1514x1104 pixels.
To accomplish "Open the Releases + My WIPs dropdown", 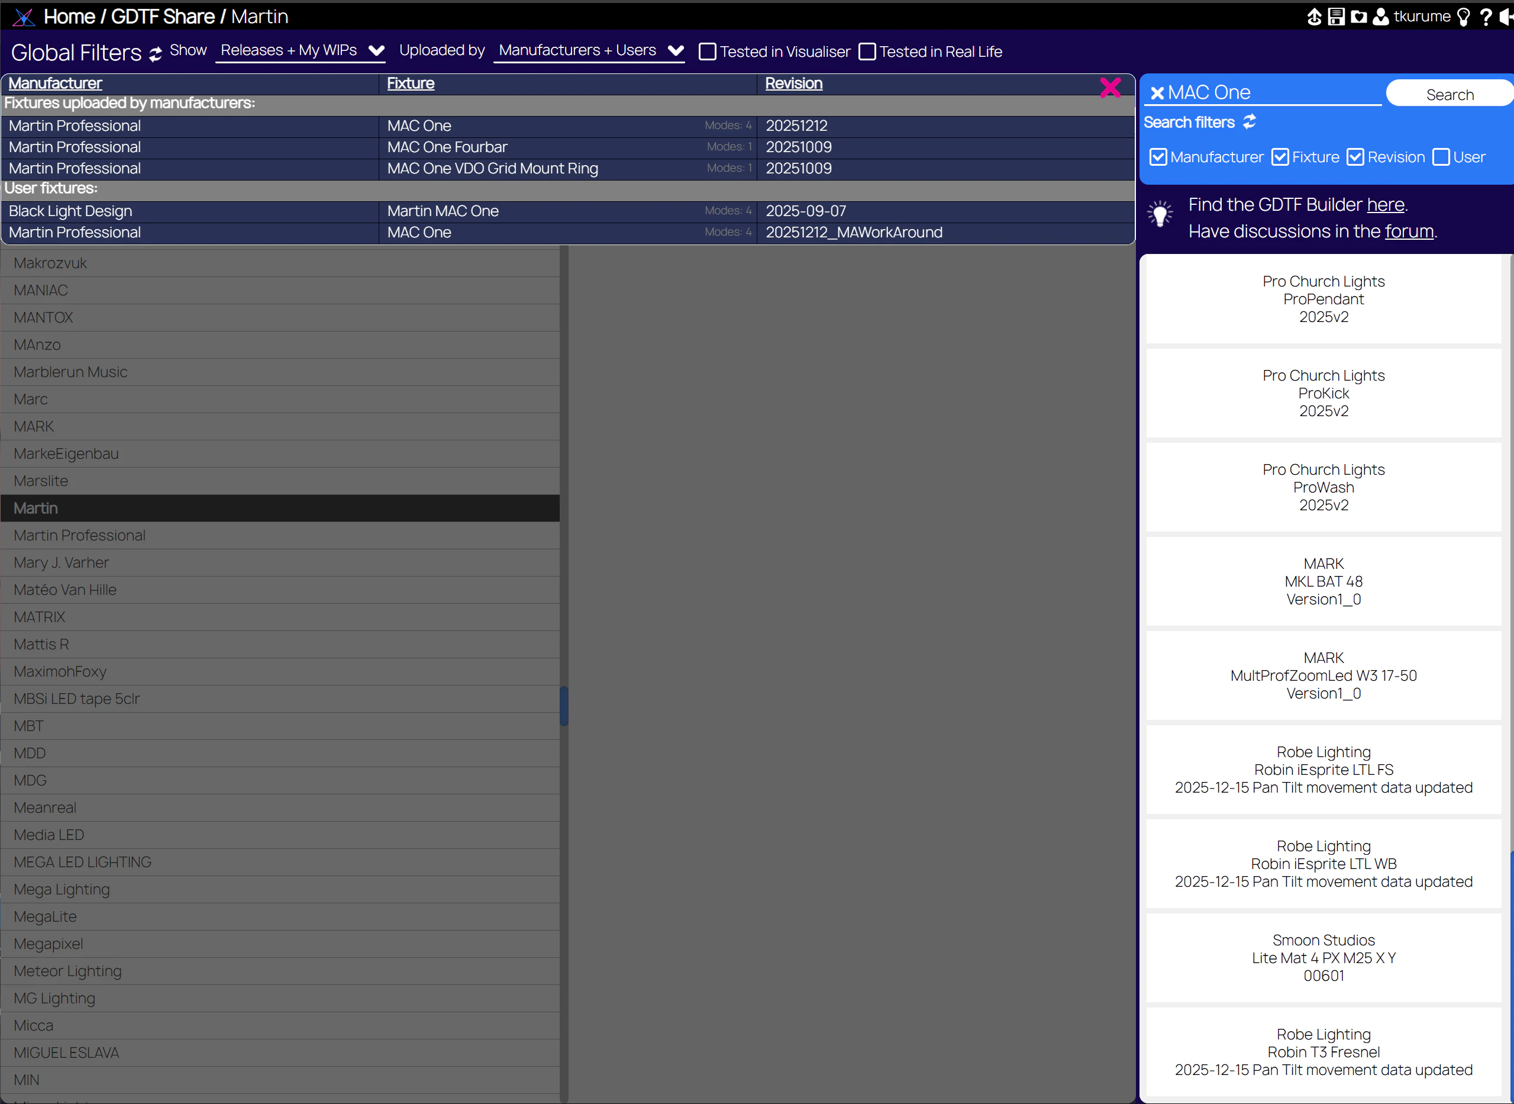I will click(301, 51).
